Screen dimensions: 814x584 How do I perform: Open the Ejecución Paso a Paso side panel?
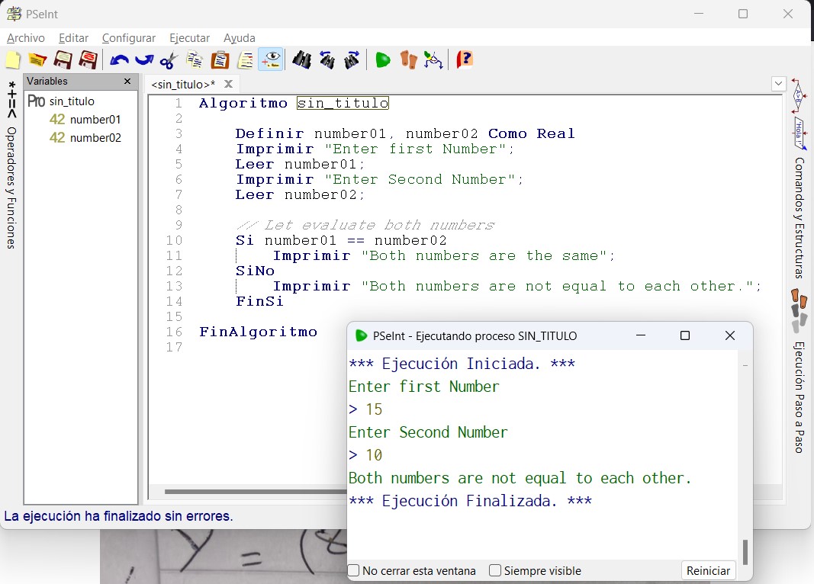pyautogui.click(x=799, y=371)
